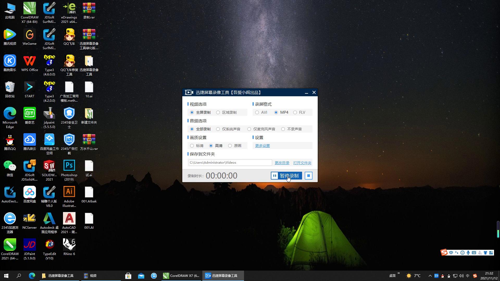Expand hidden system tray icons chevron
This screenshot has width=500, height=281.
click(430, 276)
